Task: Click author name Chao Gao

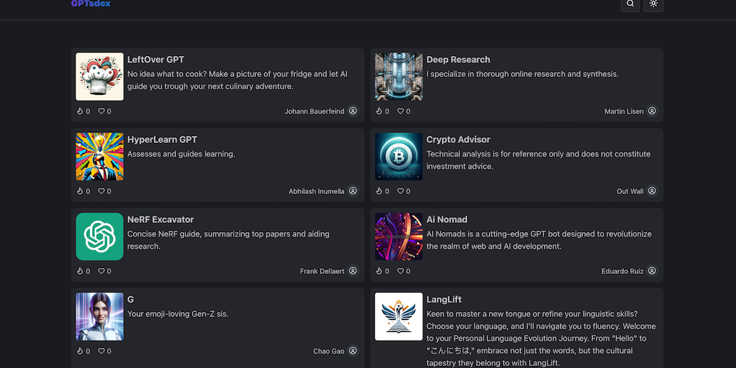Action: [328, 351]
